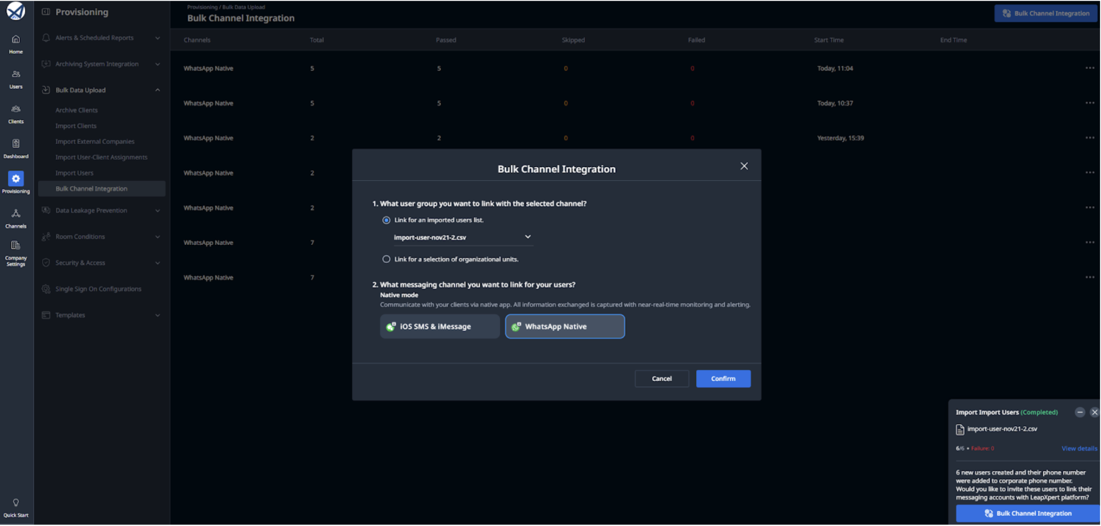The width and height of the screenshot is (1101, 526).
Task: Click the Alerts & Scheduled Reports bell icon
Action: pos(46,38)
